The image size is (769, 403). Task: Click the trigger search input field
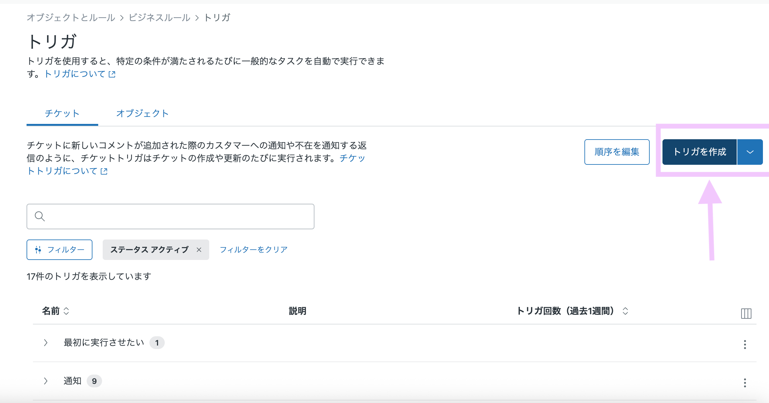click(179, 216)
